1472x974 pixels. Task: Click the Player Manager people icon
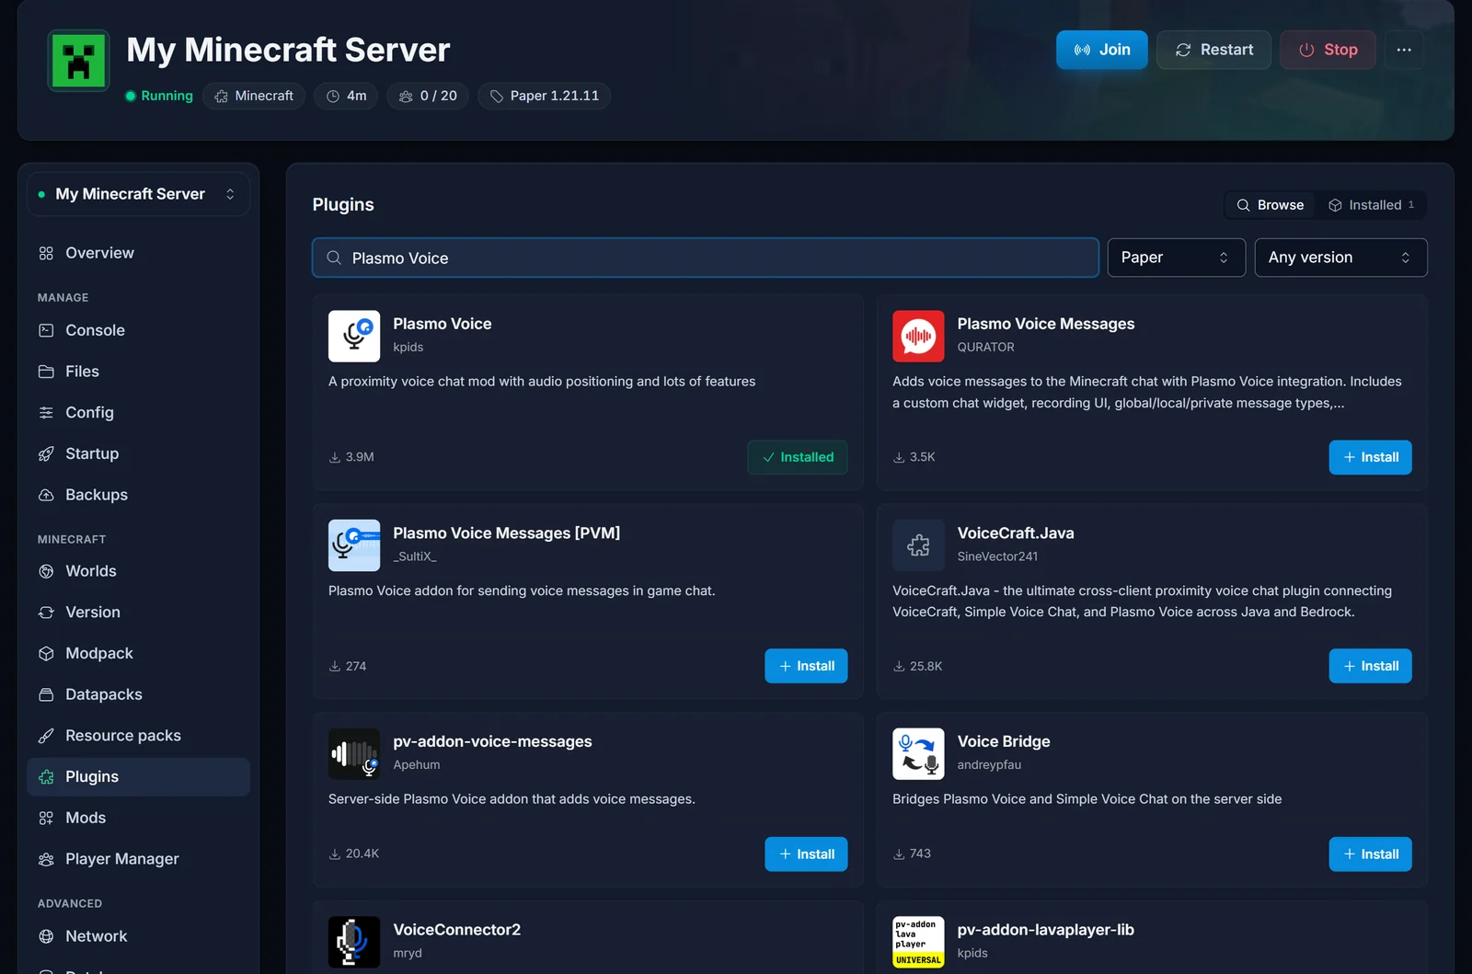point(46,859)
